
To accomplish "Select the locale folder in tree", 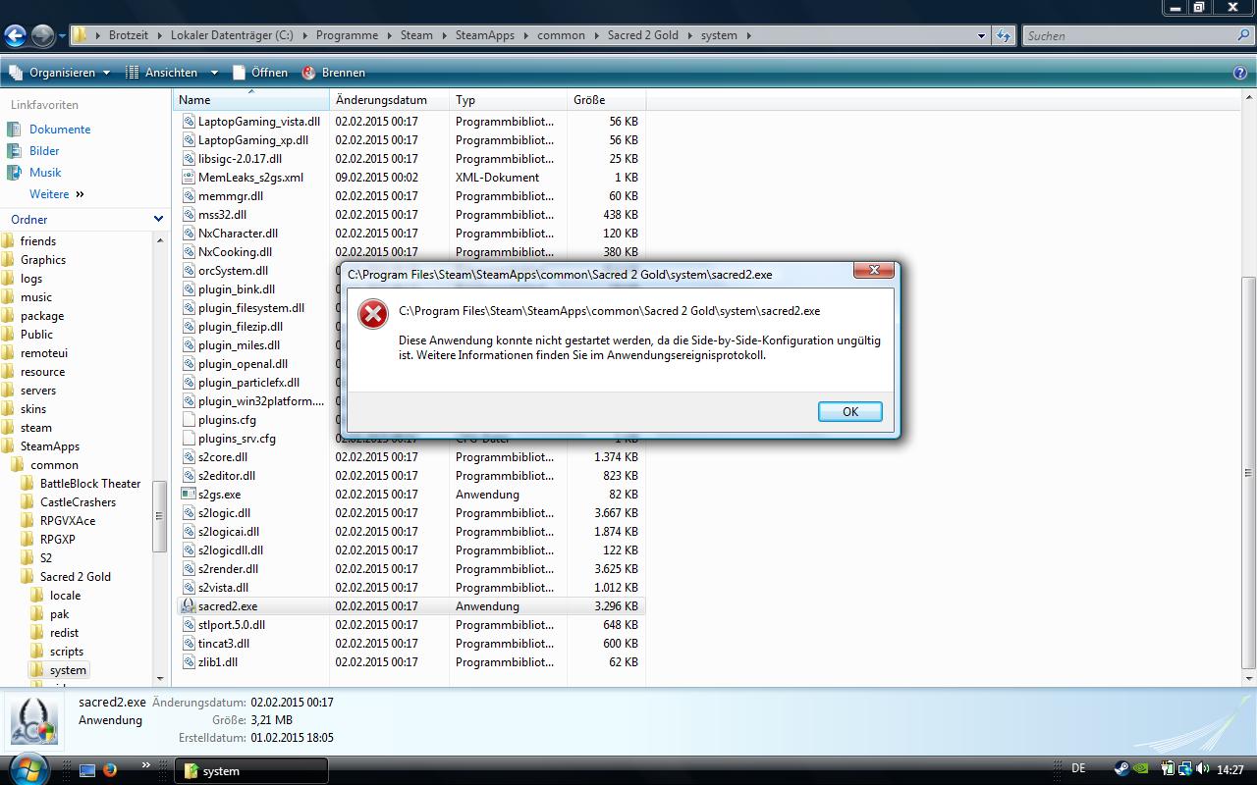I will (x=66, y=596).
